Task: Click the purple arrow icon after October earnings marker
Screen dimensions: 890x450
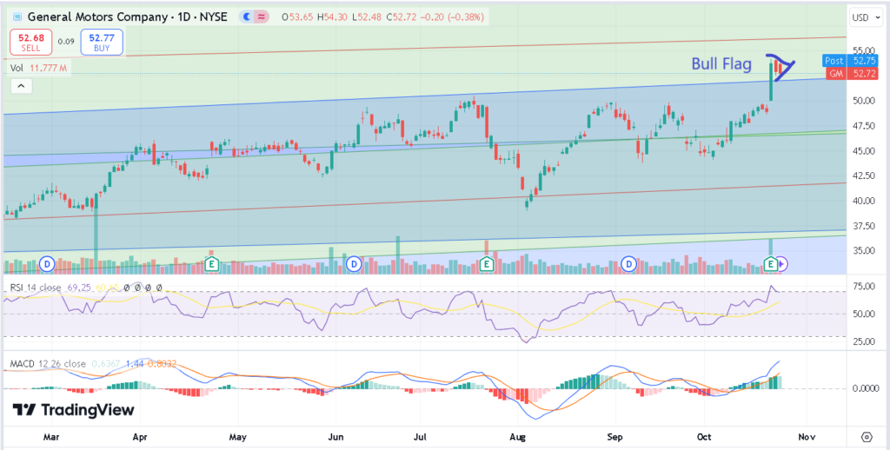Action: pos(782,264)
